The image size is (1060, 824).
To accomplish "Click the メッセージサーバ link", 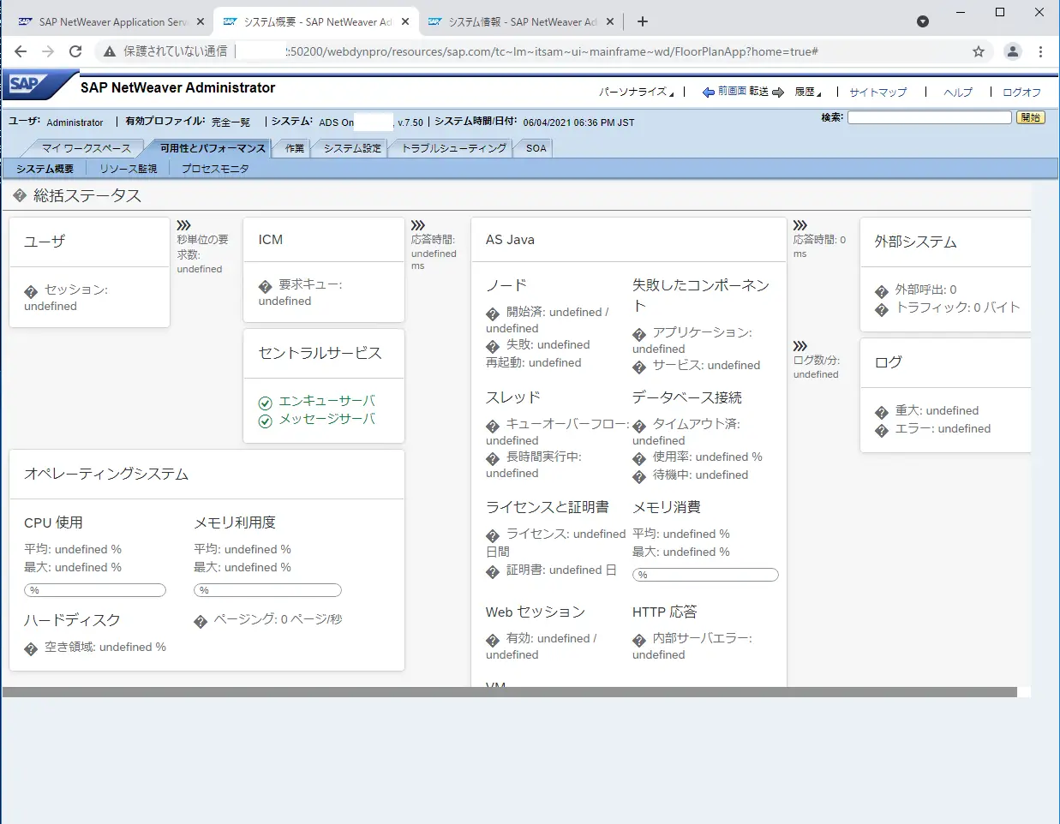I will 327,419.
